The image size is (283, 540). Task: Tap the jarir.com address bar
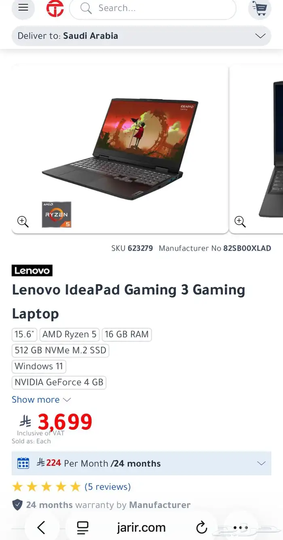(141, 527)
